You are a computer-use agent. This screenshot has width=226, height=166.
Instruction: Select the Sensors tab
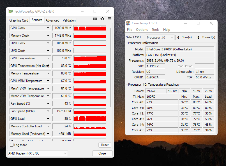tap(37, 20)
